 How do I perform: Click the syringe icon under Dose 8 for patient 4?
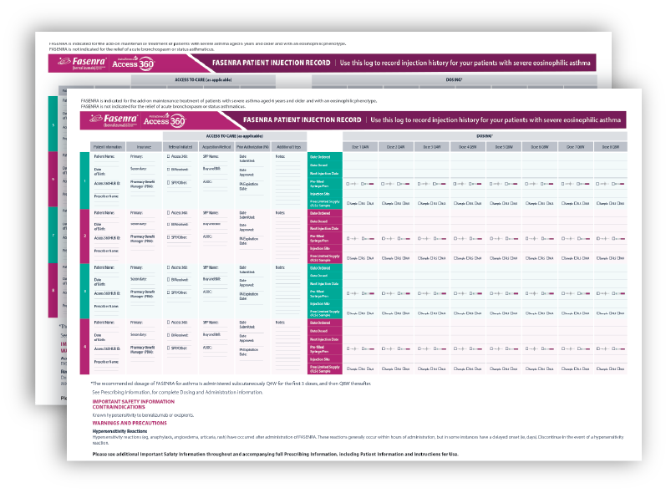click(603, 348)
